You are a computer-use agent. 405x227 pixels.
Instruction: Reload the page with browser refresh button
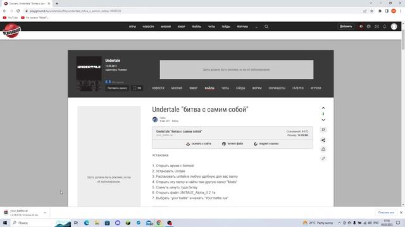[18, 11]
